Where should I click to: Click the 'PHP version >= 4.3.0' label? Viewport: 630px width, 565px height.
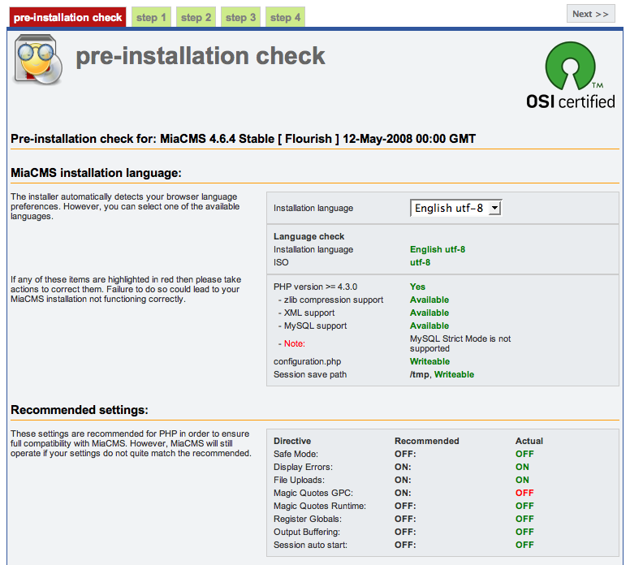click(315, 287)
